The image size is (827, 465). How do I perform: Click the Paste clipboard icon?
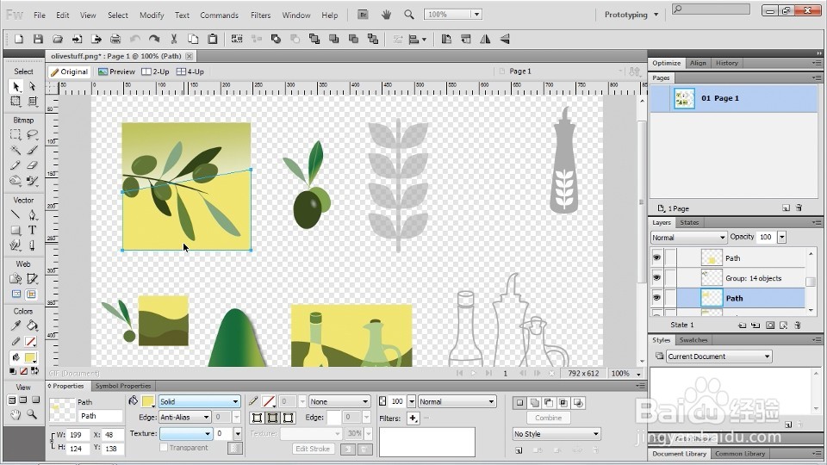point(213,39)
